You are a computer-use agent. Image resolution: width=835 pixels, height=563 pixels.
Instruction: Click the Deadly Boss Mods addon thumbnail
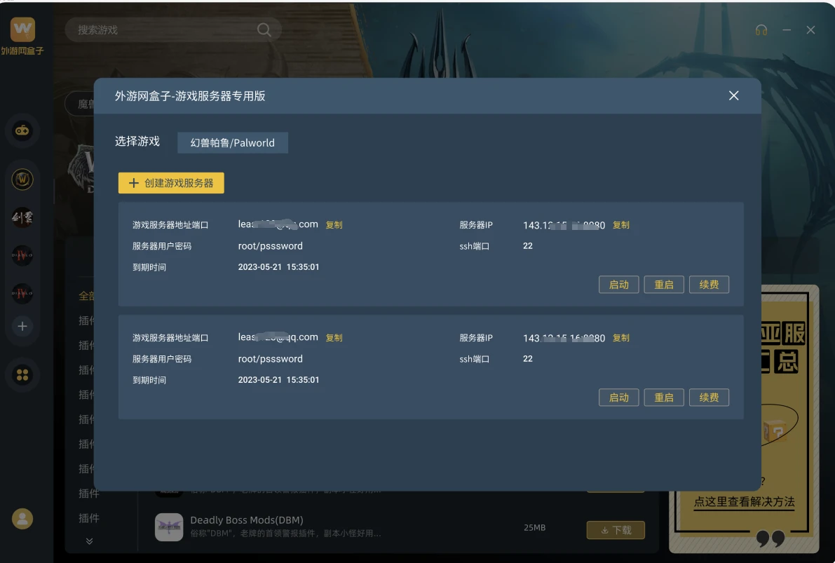(169, 527)
